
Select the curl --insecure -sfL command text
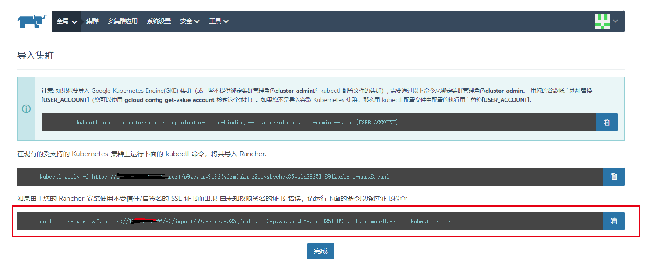click(253, 221)
